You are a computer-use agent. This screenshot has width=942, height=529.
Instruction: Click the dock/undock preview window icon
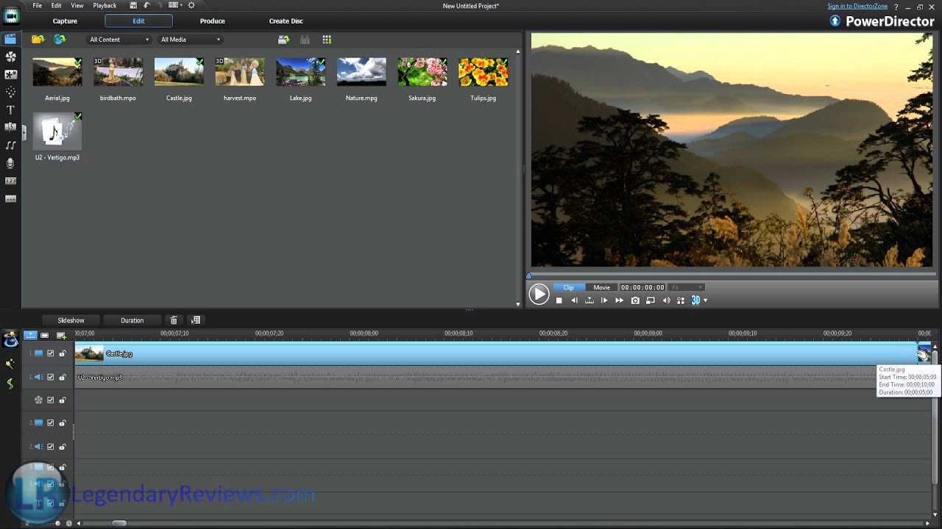coord(651,301)
